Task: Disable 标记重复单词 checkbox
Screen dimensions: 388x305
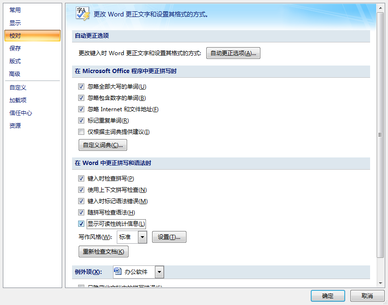Action: [81, 120]
